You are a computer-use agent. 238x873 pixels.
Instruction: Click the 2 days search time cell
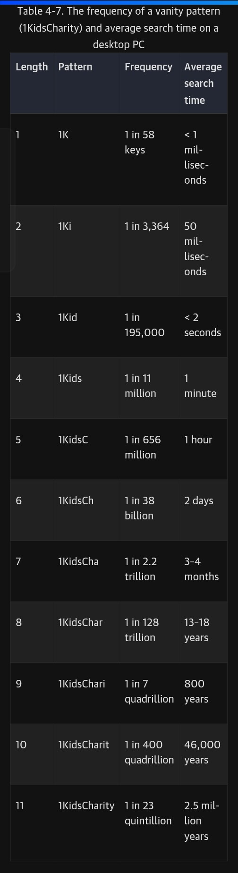(x=199, y=500)
